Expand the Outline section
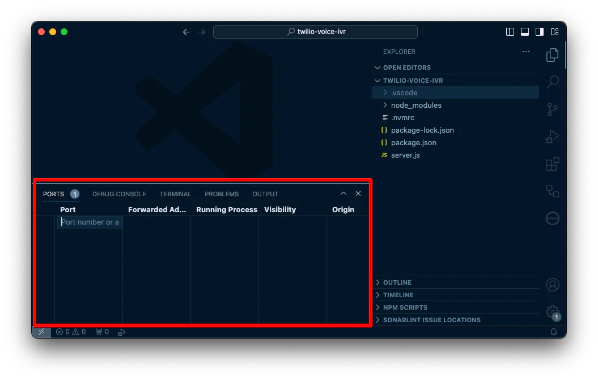 click(x=456, y=282)
